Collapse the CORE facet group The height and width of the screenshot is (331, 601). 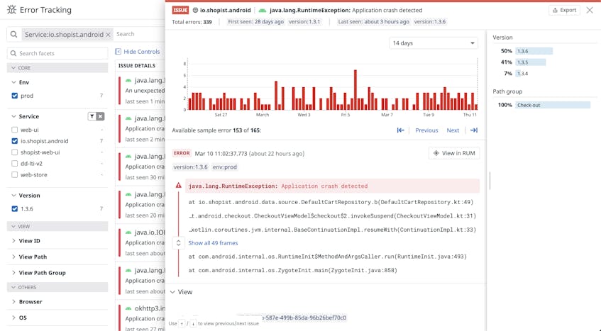57,68
